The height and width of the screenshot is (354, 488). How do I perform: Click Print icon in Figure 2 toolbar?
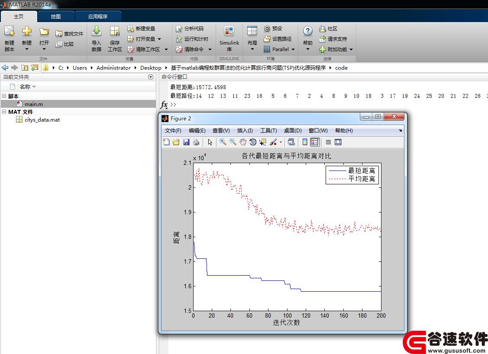coord(196,142)
